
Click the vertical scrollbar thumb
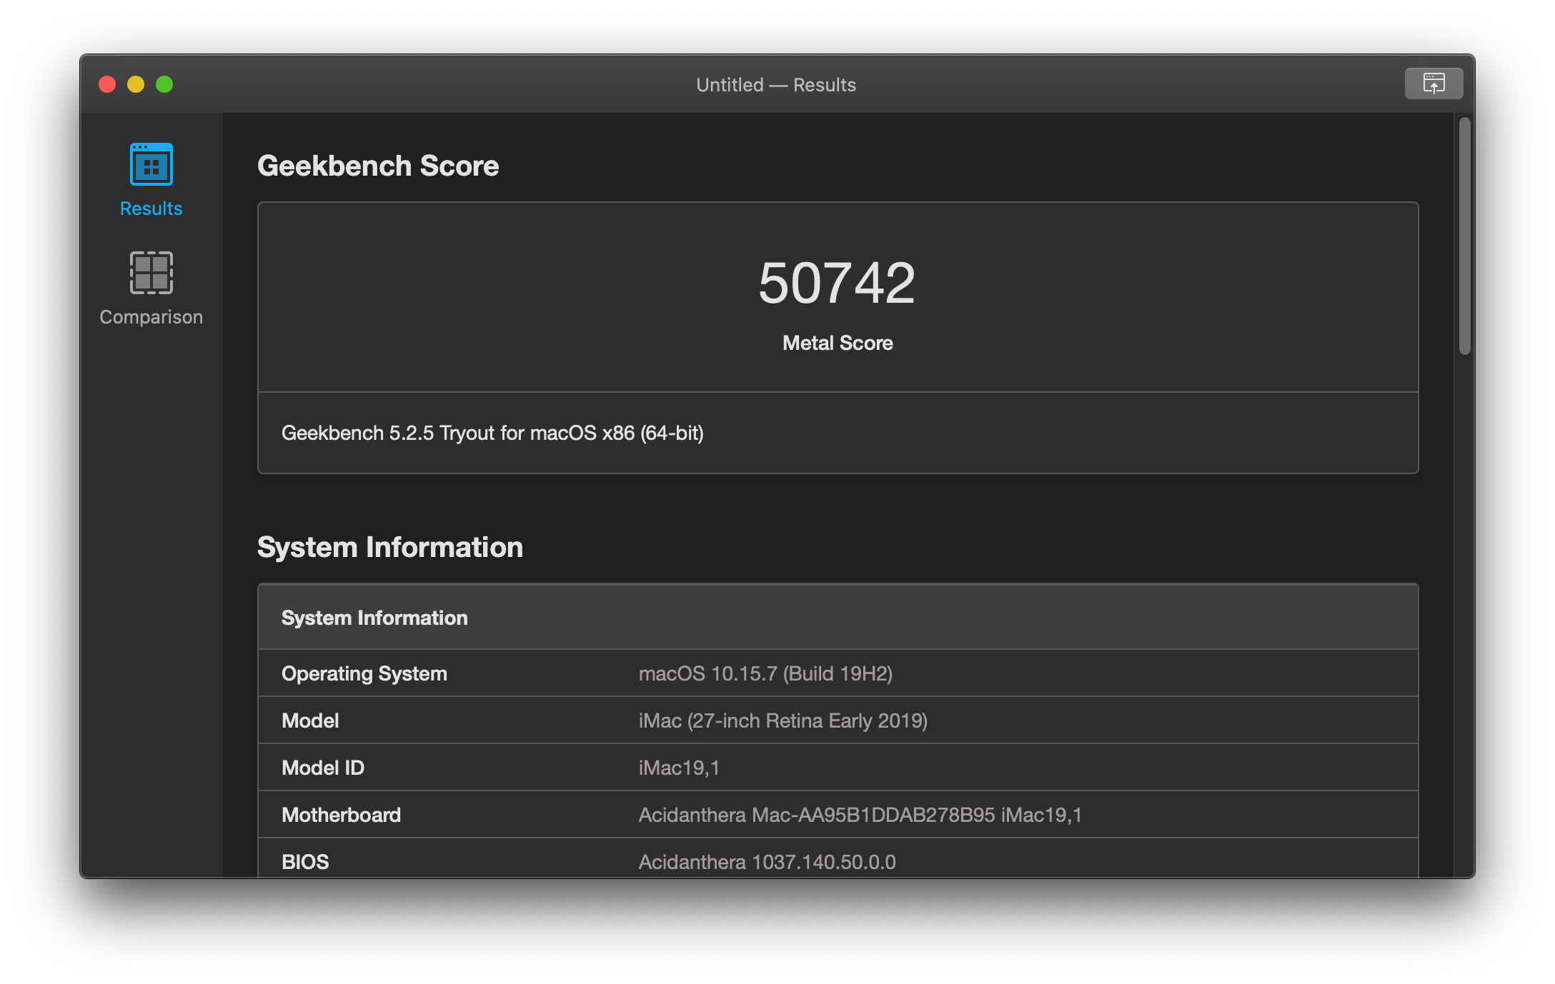click(x=1465, y=236)
